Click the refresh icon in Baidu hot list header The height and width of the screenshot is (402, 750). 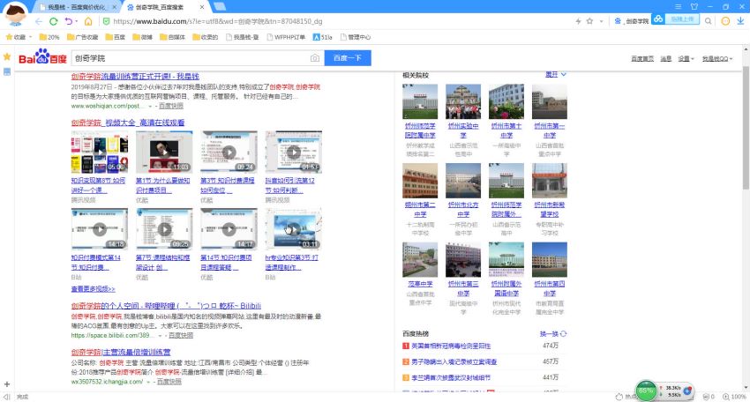564,333
